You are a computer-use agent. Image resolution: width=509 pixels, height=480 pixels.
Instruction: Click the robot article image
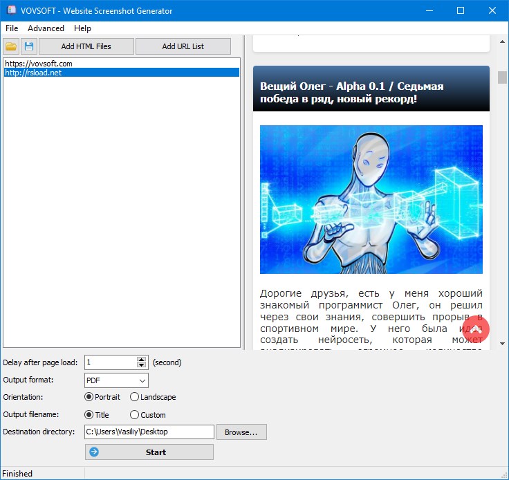pos(371,199)
